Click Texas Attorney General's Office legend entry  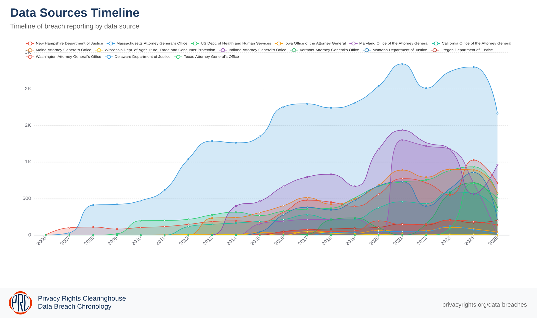tap(211, 57)
